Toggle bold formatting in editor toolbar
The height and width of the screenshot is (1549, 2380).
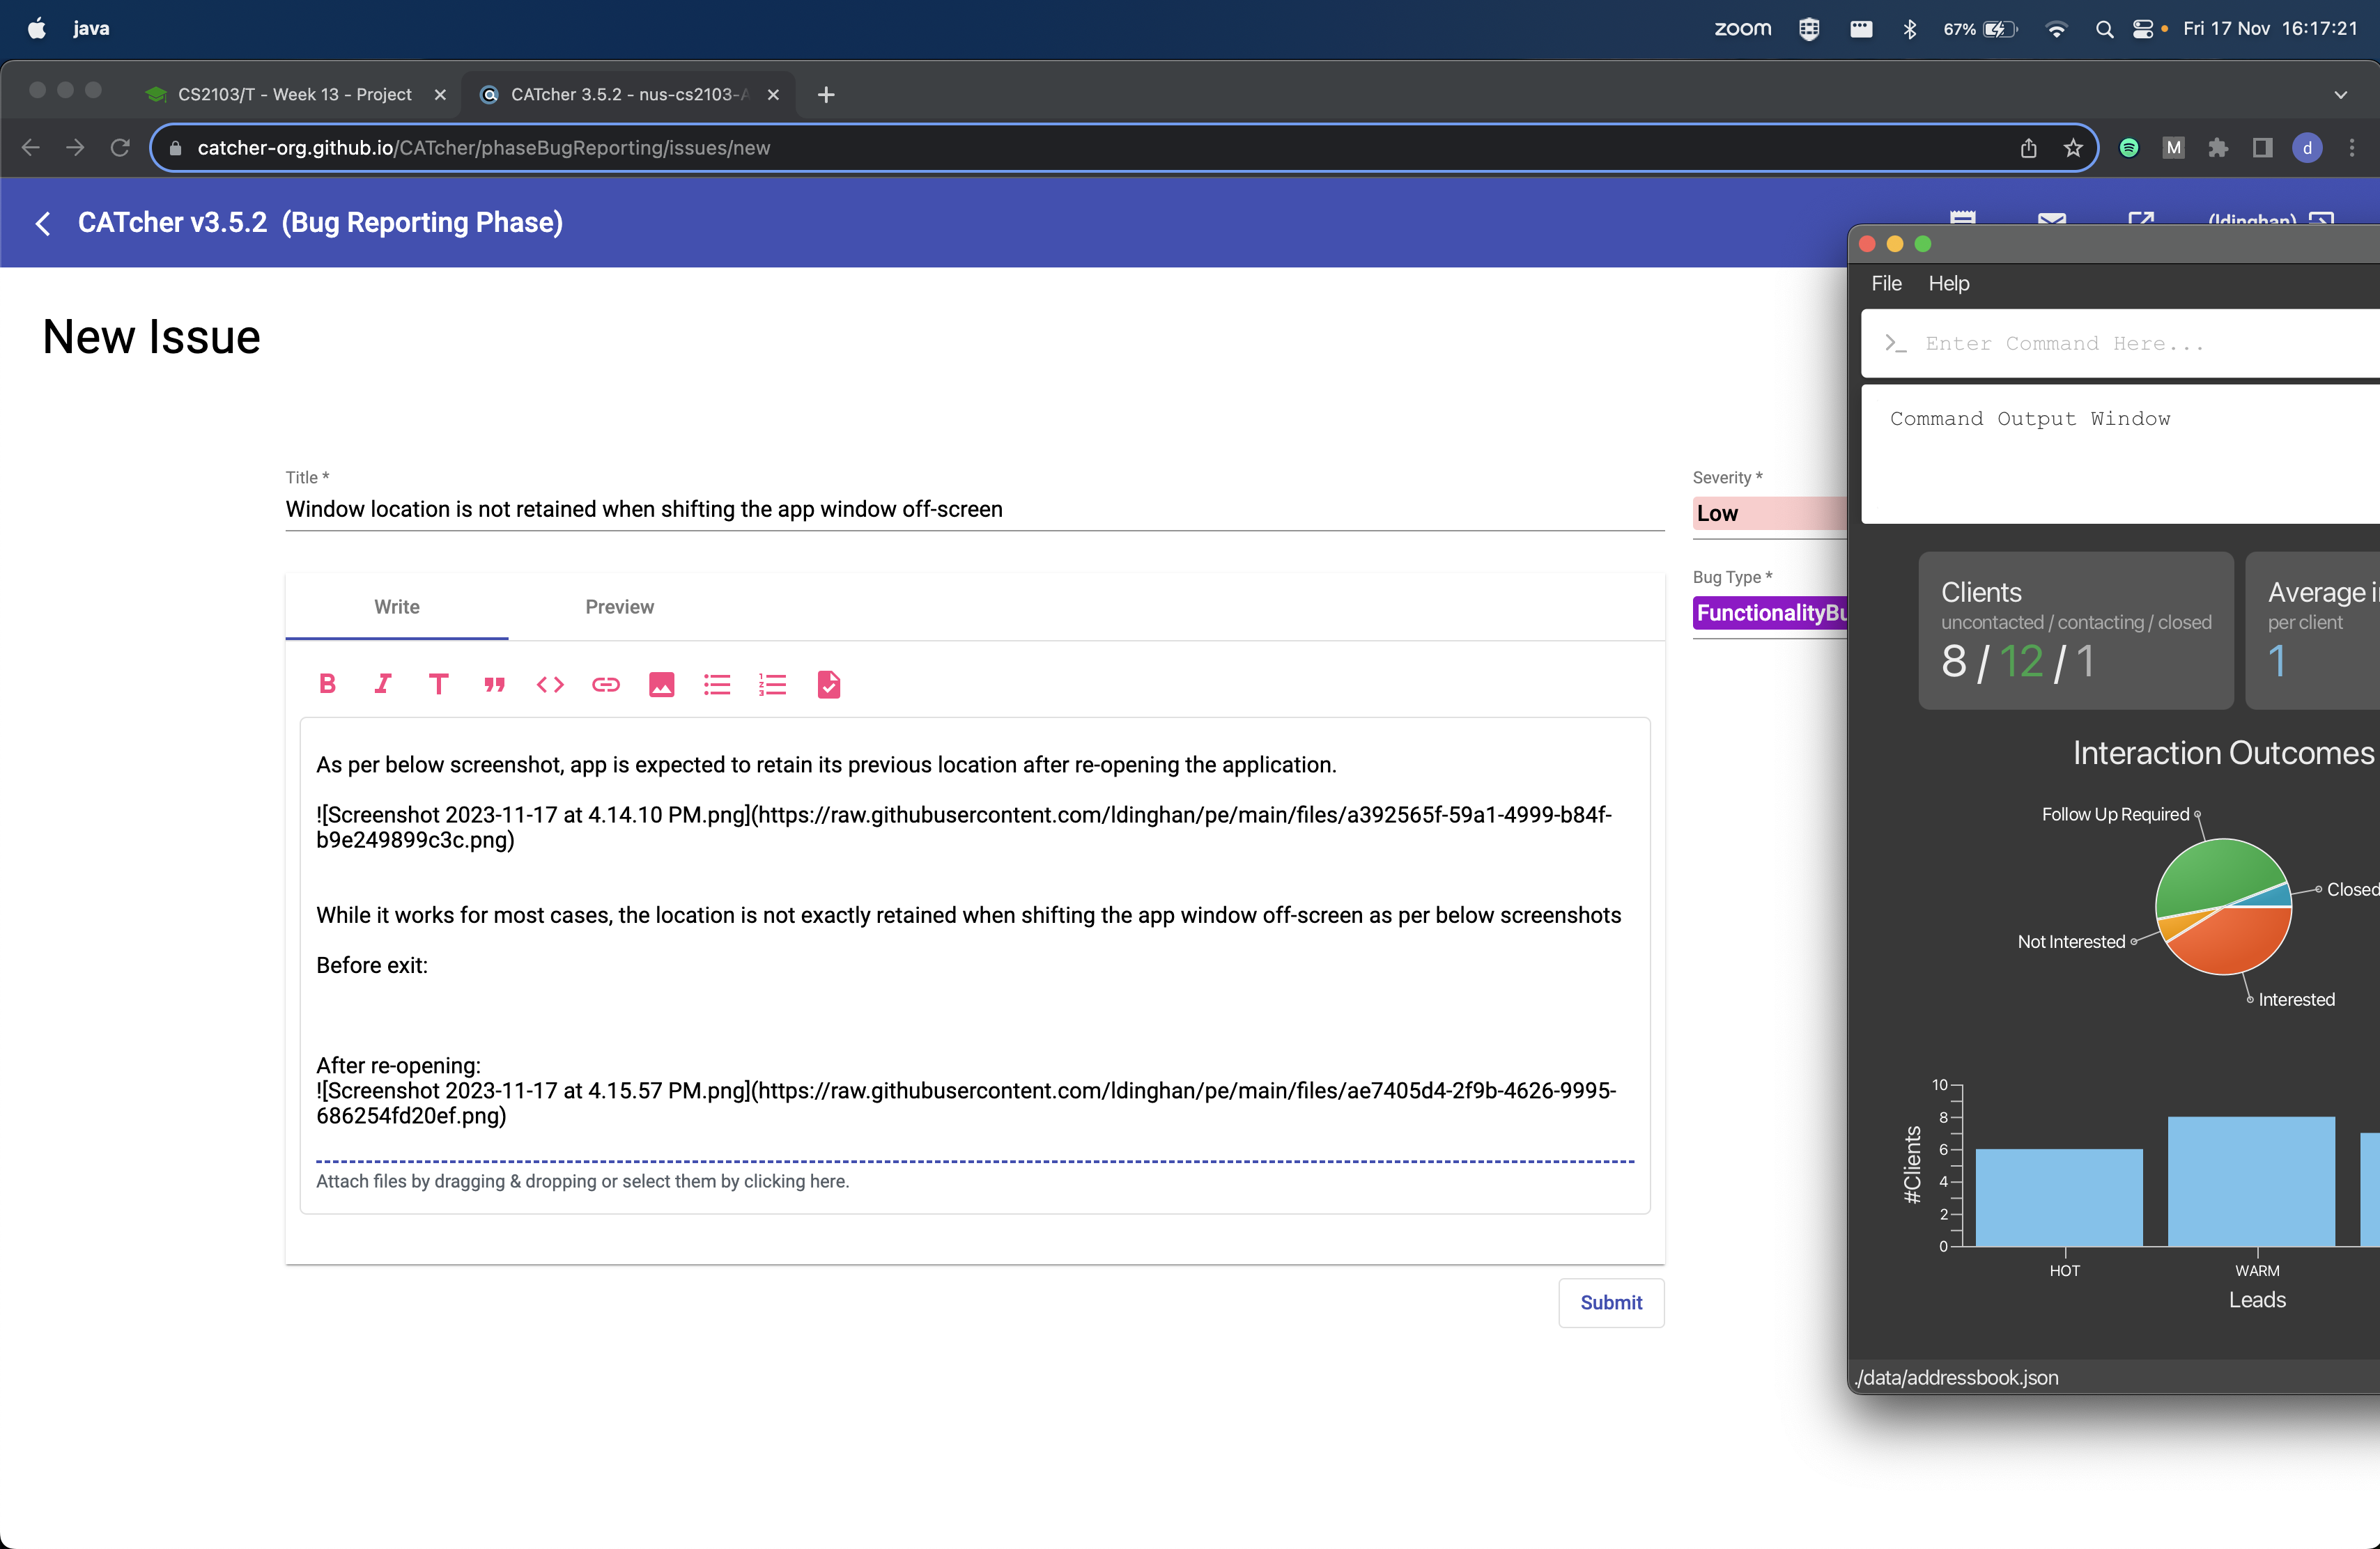pyautogui.click(x=327, y=685)
